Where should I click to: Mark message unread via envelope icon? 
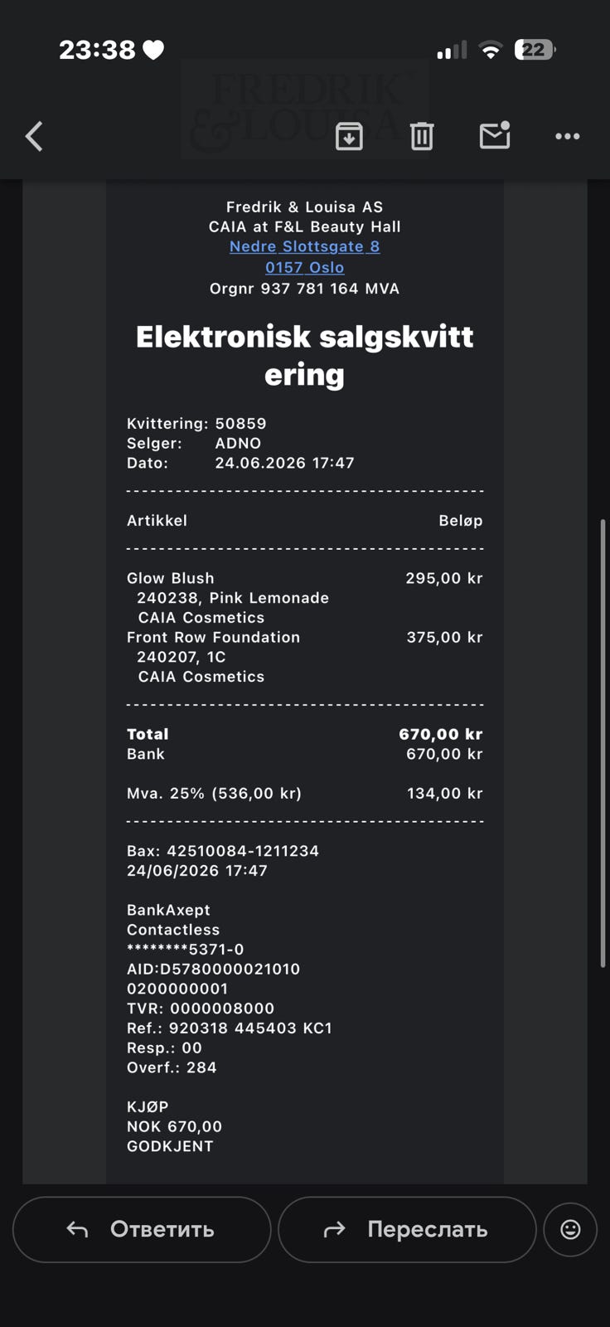click(x=495, y=135)
